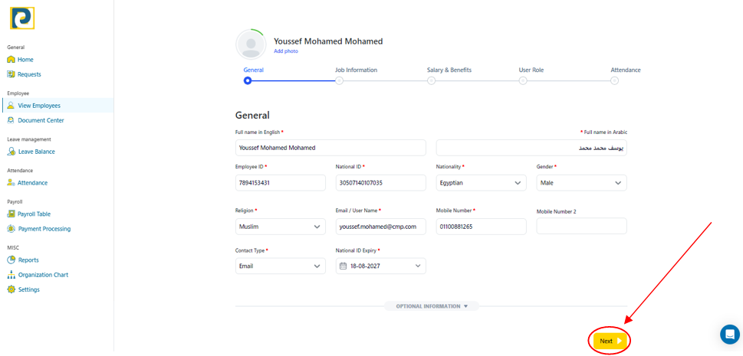
Task: Select the Salary & Benefits step circle
Action: [431, 80]
